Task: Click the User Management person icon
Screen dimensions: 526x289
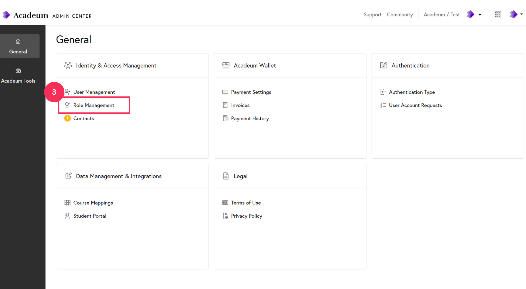Action: tap(68, 92)
